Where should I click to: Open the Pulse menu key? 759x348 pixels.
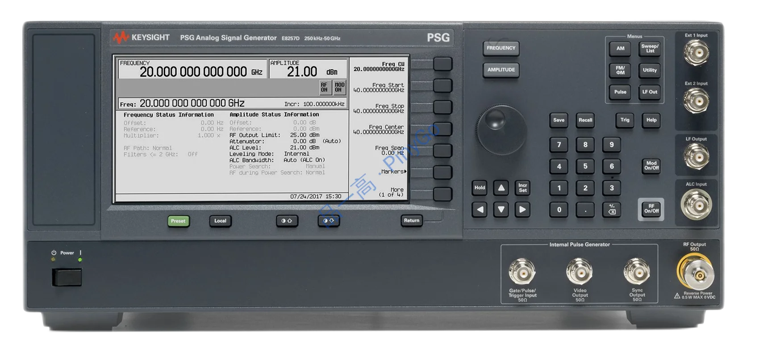[x=620, y=92]
